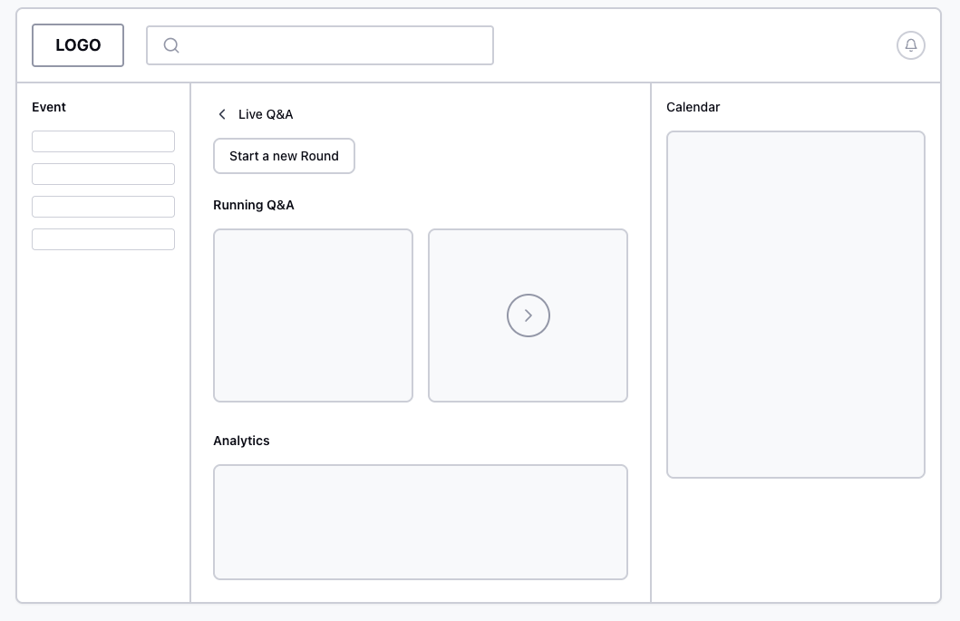Focus the search input field

[x=335, y=45]
